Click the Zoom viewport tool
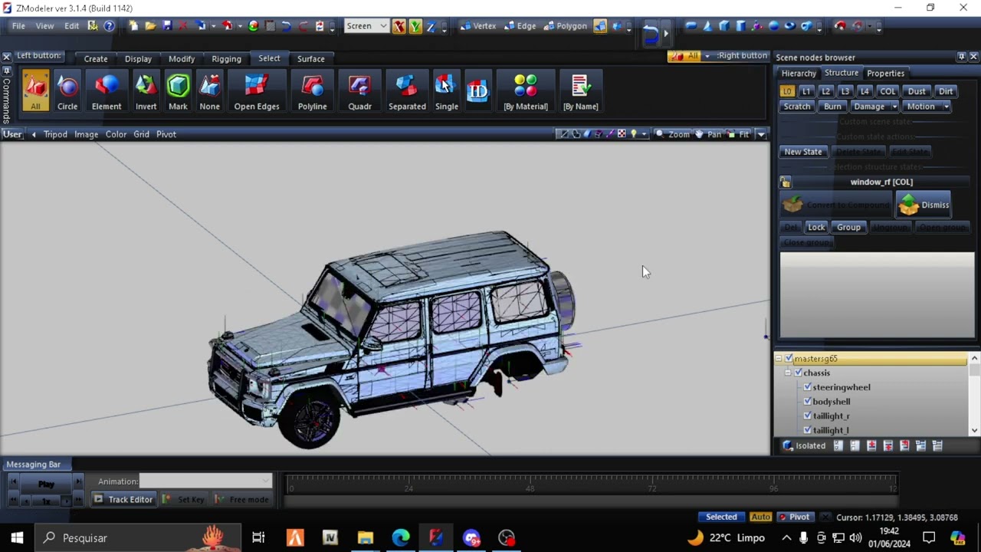981x552 pixels. pyautogui.click(x=673, y=134)
